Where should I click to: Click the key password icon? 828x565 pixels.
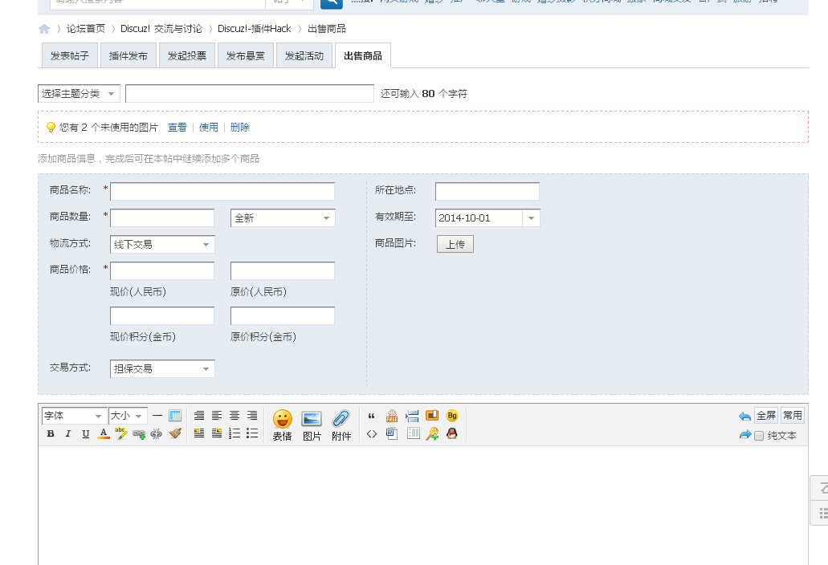pyautogui.click(x=433, y=433)
